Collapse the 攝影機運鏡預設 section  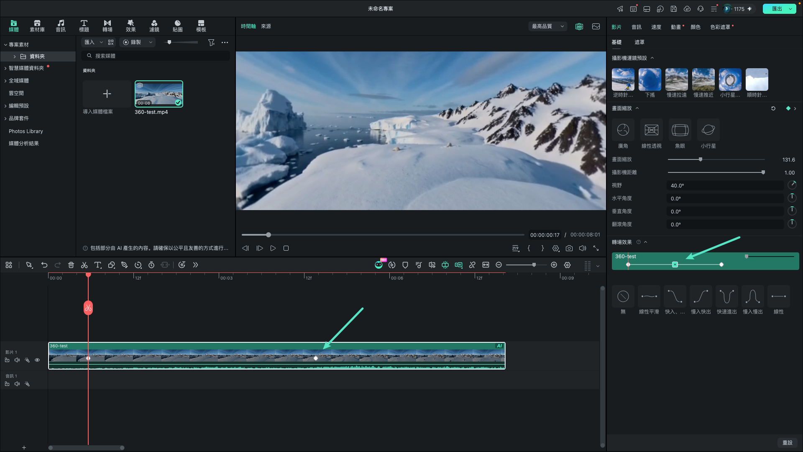coord(652,58)
